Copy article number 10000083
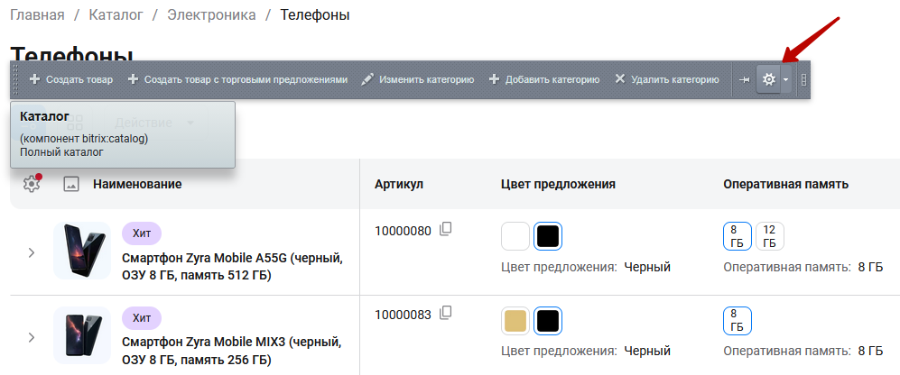900x375 pixels. [446, 313]
